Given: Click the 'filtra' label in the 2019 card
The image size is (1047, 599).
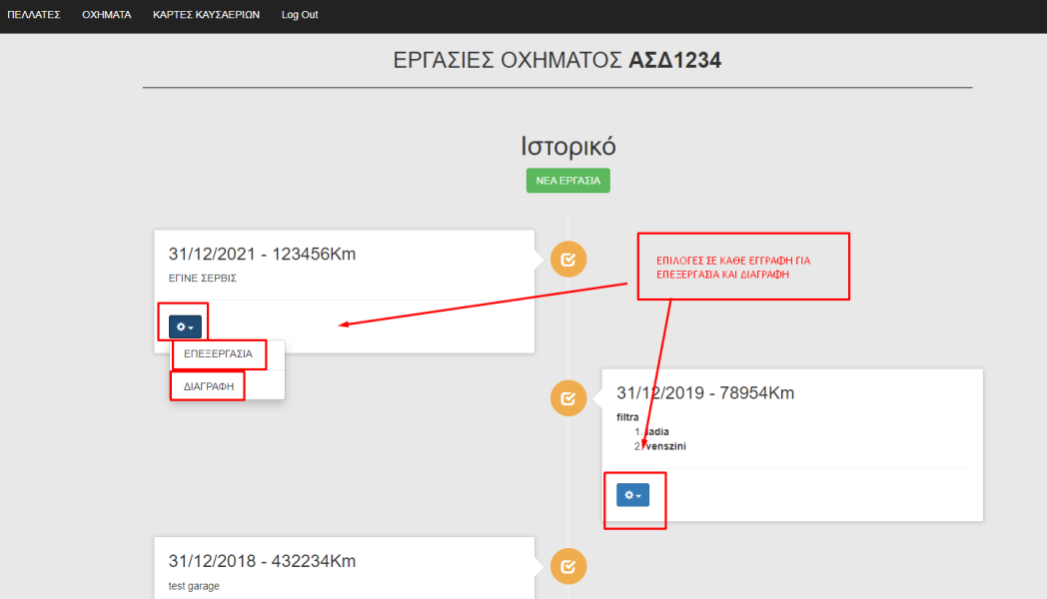Looking at the screenshot, I should pos(627,416).
